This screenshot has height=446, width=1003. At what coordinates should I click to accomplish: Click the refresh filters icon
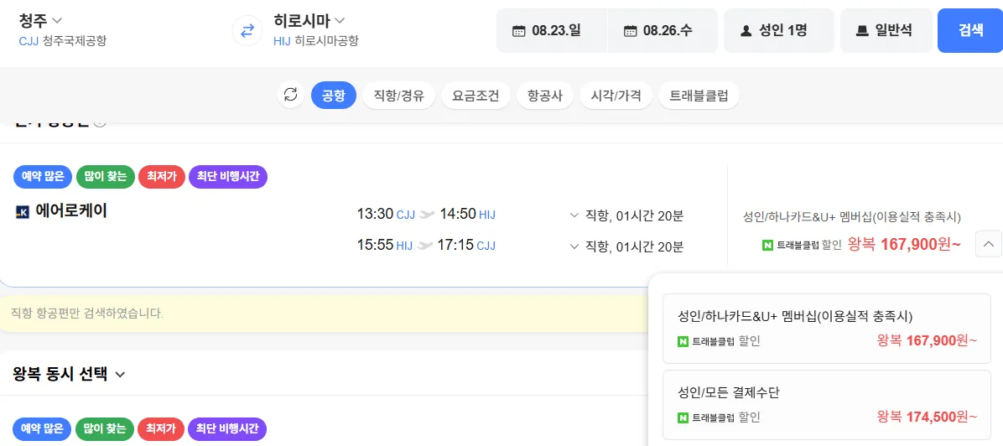pos(291,95)
